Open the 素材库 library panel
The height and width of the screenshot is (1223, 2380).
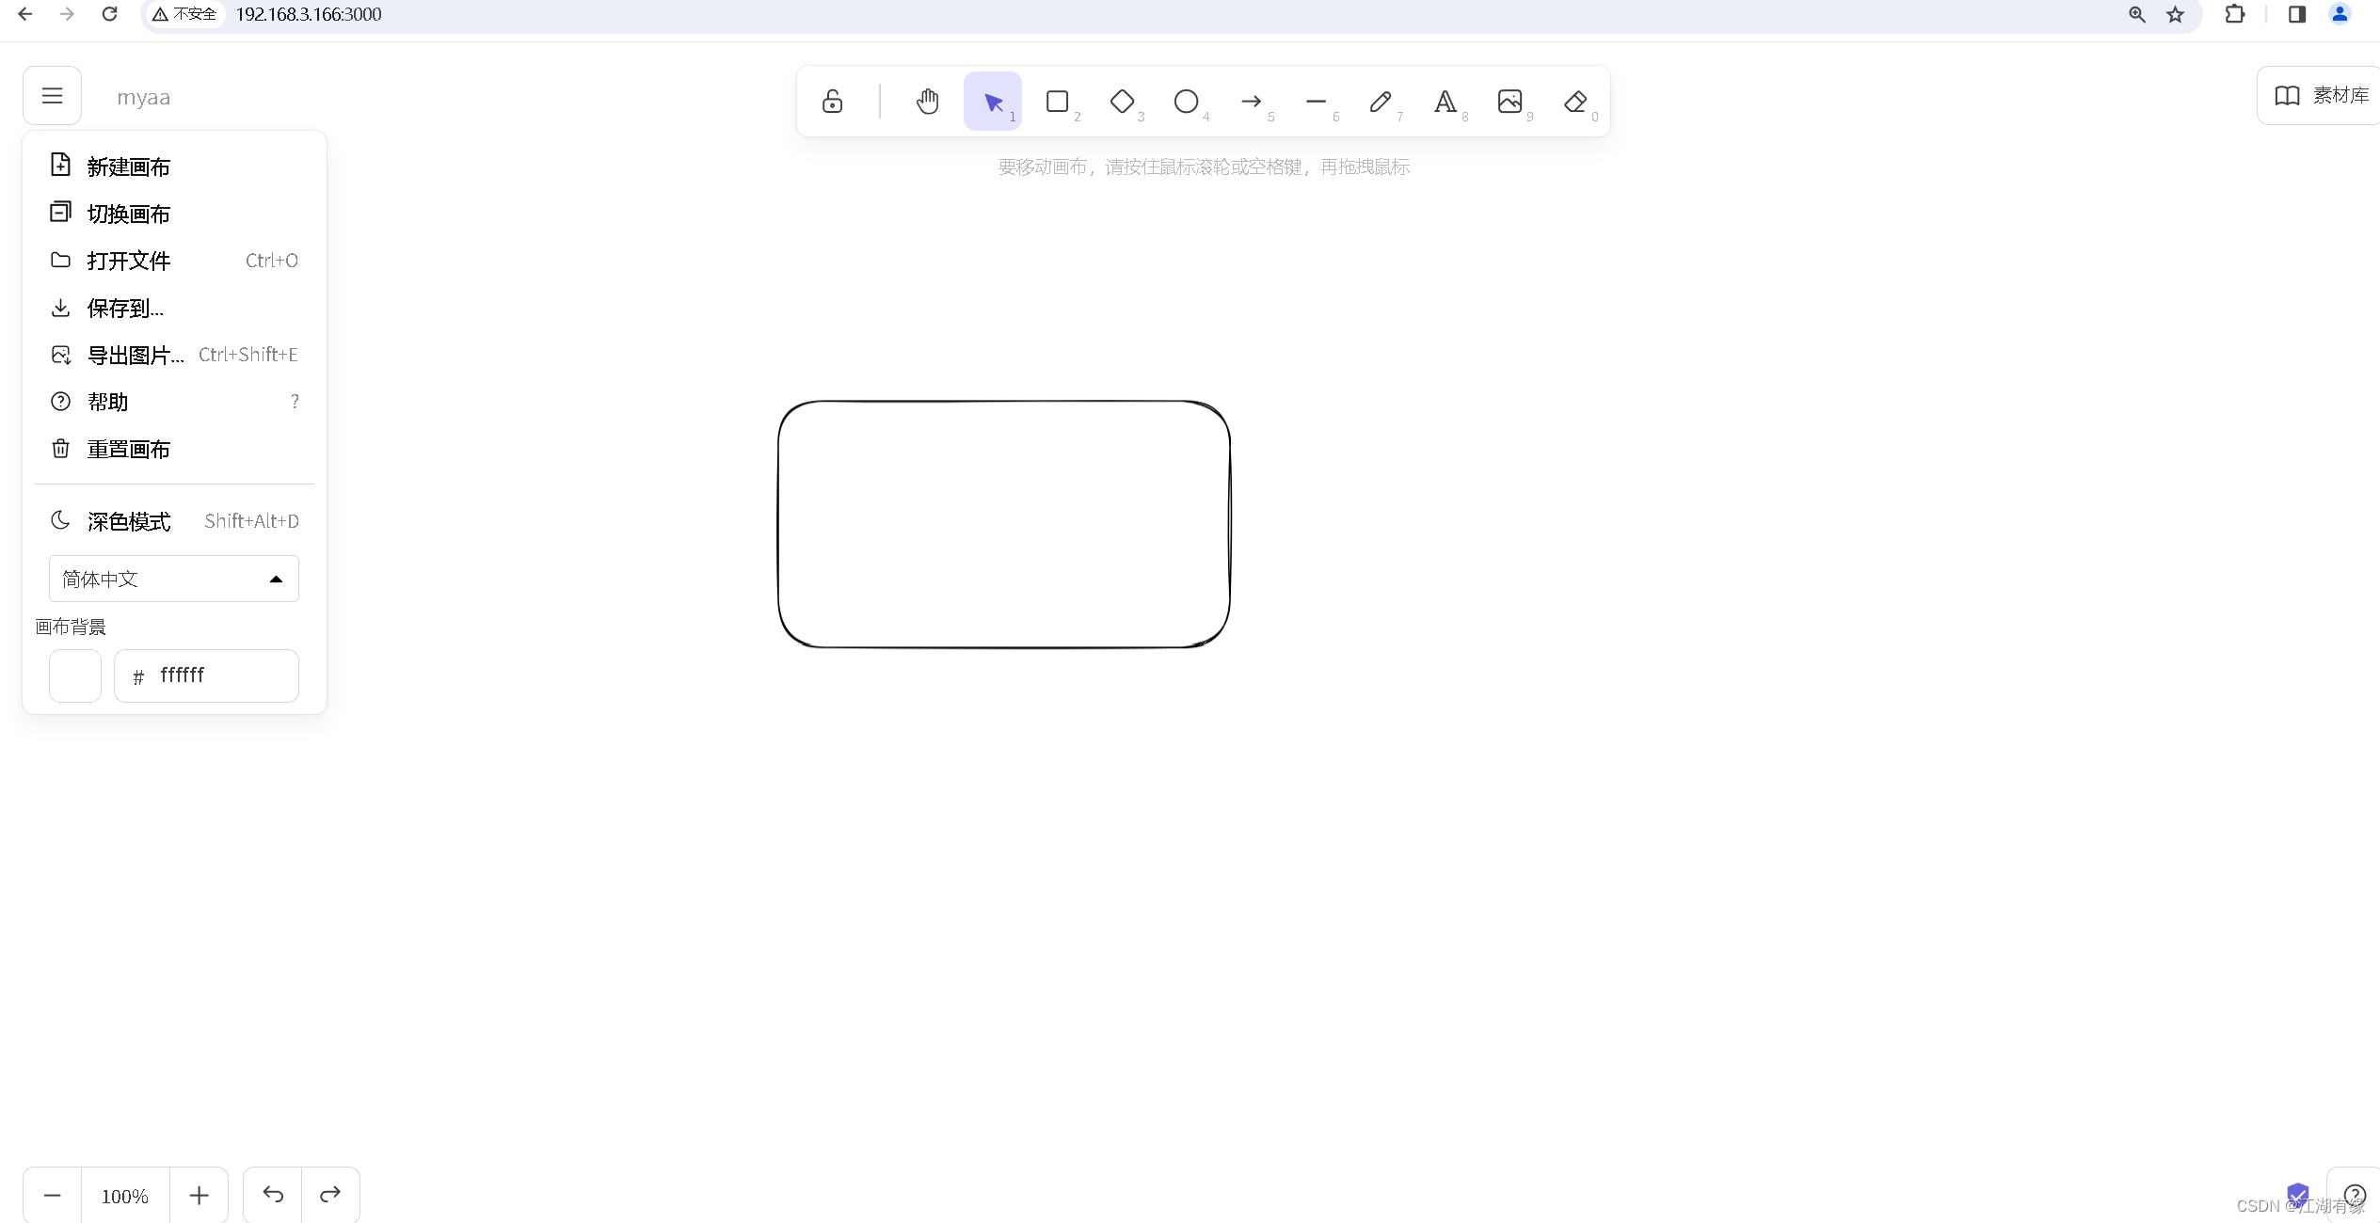pos(2321,96)
